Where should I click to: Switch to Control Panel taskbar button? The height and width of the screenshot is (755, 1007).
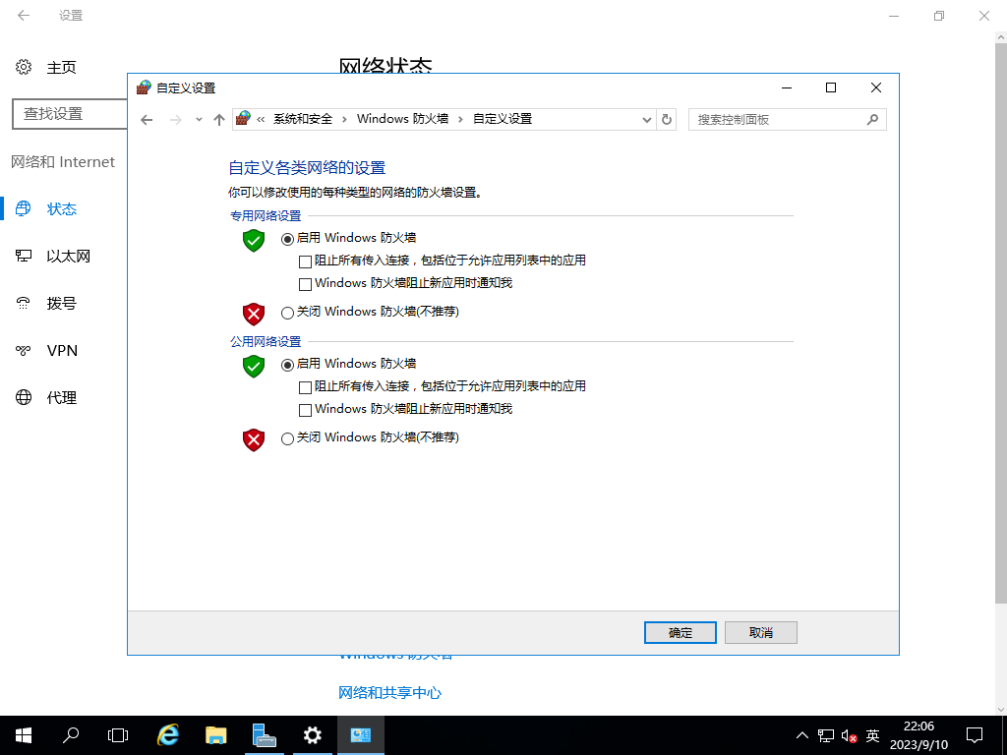point(360,735)
